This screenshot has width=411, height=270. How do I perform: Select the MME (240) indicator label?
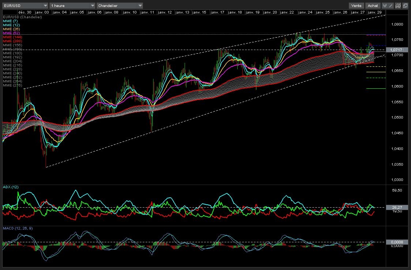click(12, 73)
